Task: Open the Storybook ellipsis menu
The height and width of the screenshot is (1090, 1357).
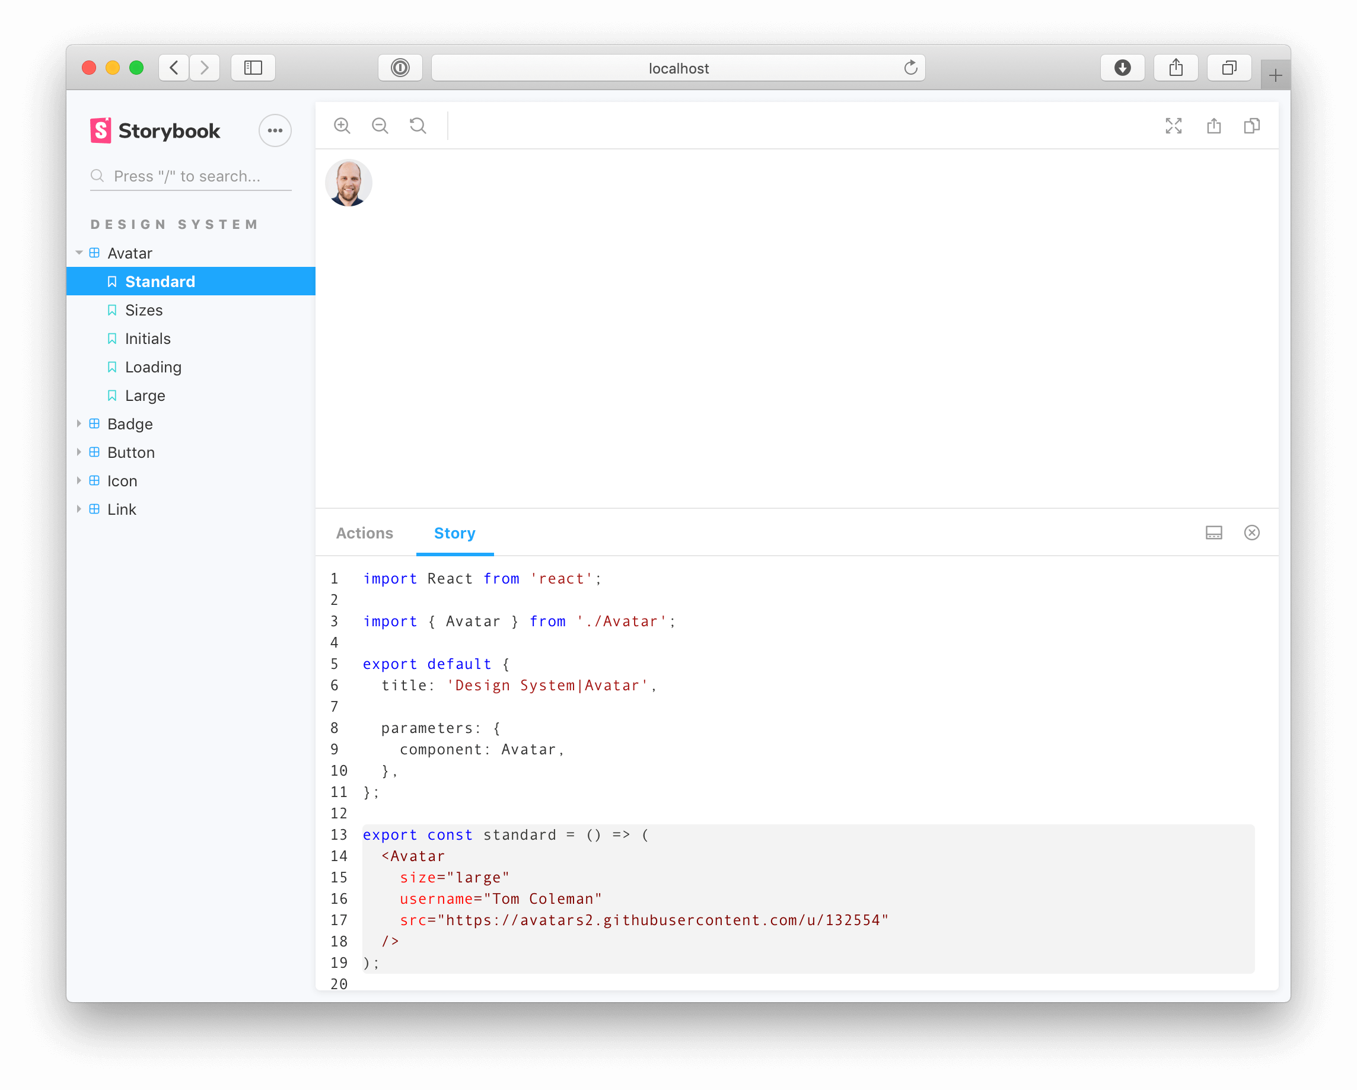Action: (275, 131)
